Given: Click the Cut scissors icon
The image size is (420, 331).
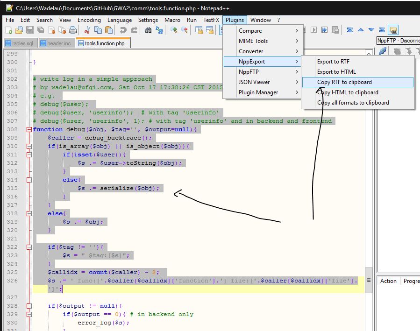Looking at the screenshot, I should click(x=87, y=30).
